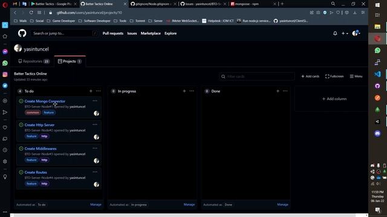Image resolution: width=387 pixels, height=217 pixels.
Task: Switch to the Projects tab
Action: point(70,61)
